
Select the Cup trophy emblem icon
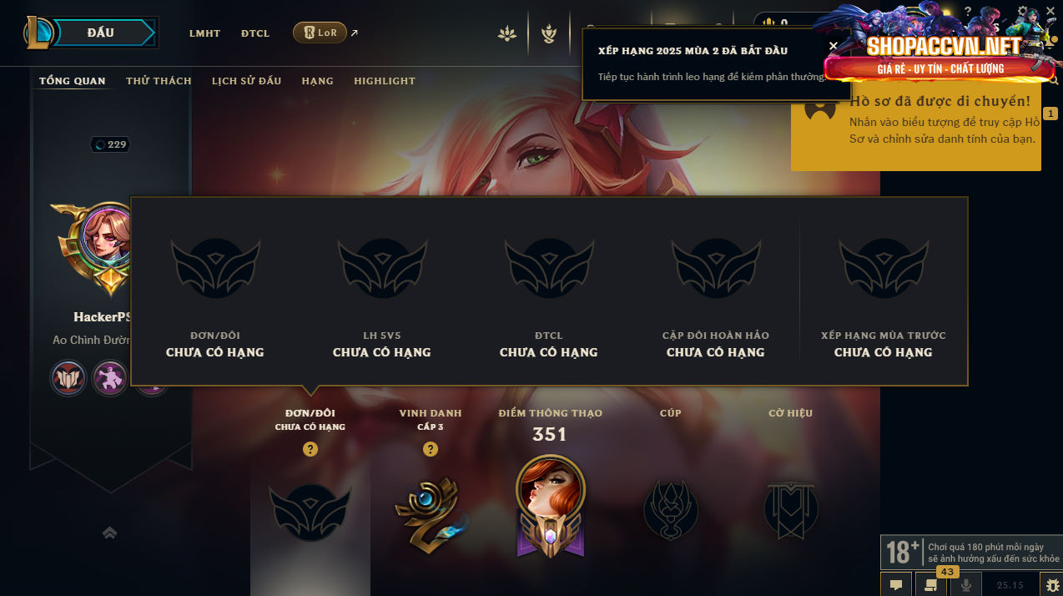671,509
